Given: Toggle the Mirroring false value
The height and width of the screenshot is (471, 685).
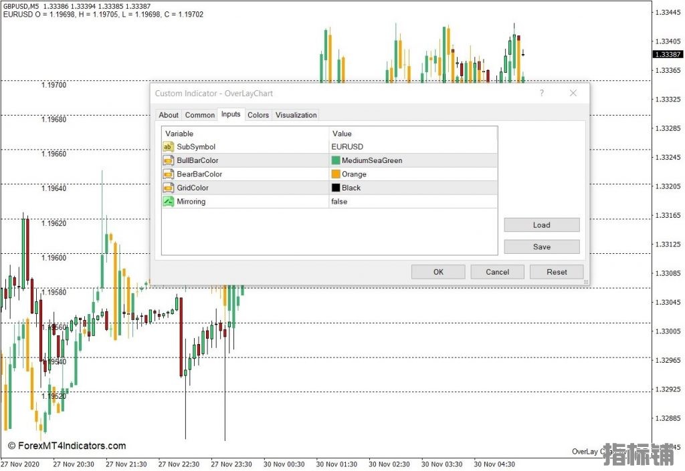Looking at the screenshot, I should [339, 201].
